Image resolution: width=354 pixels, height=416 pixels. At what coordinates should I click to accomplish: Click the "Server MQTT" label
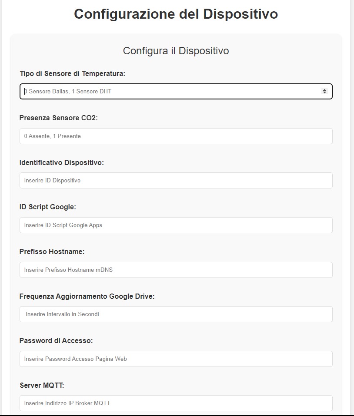click(x=42, y=385)
